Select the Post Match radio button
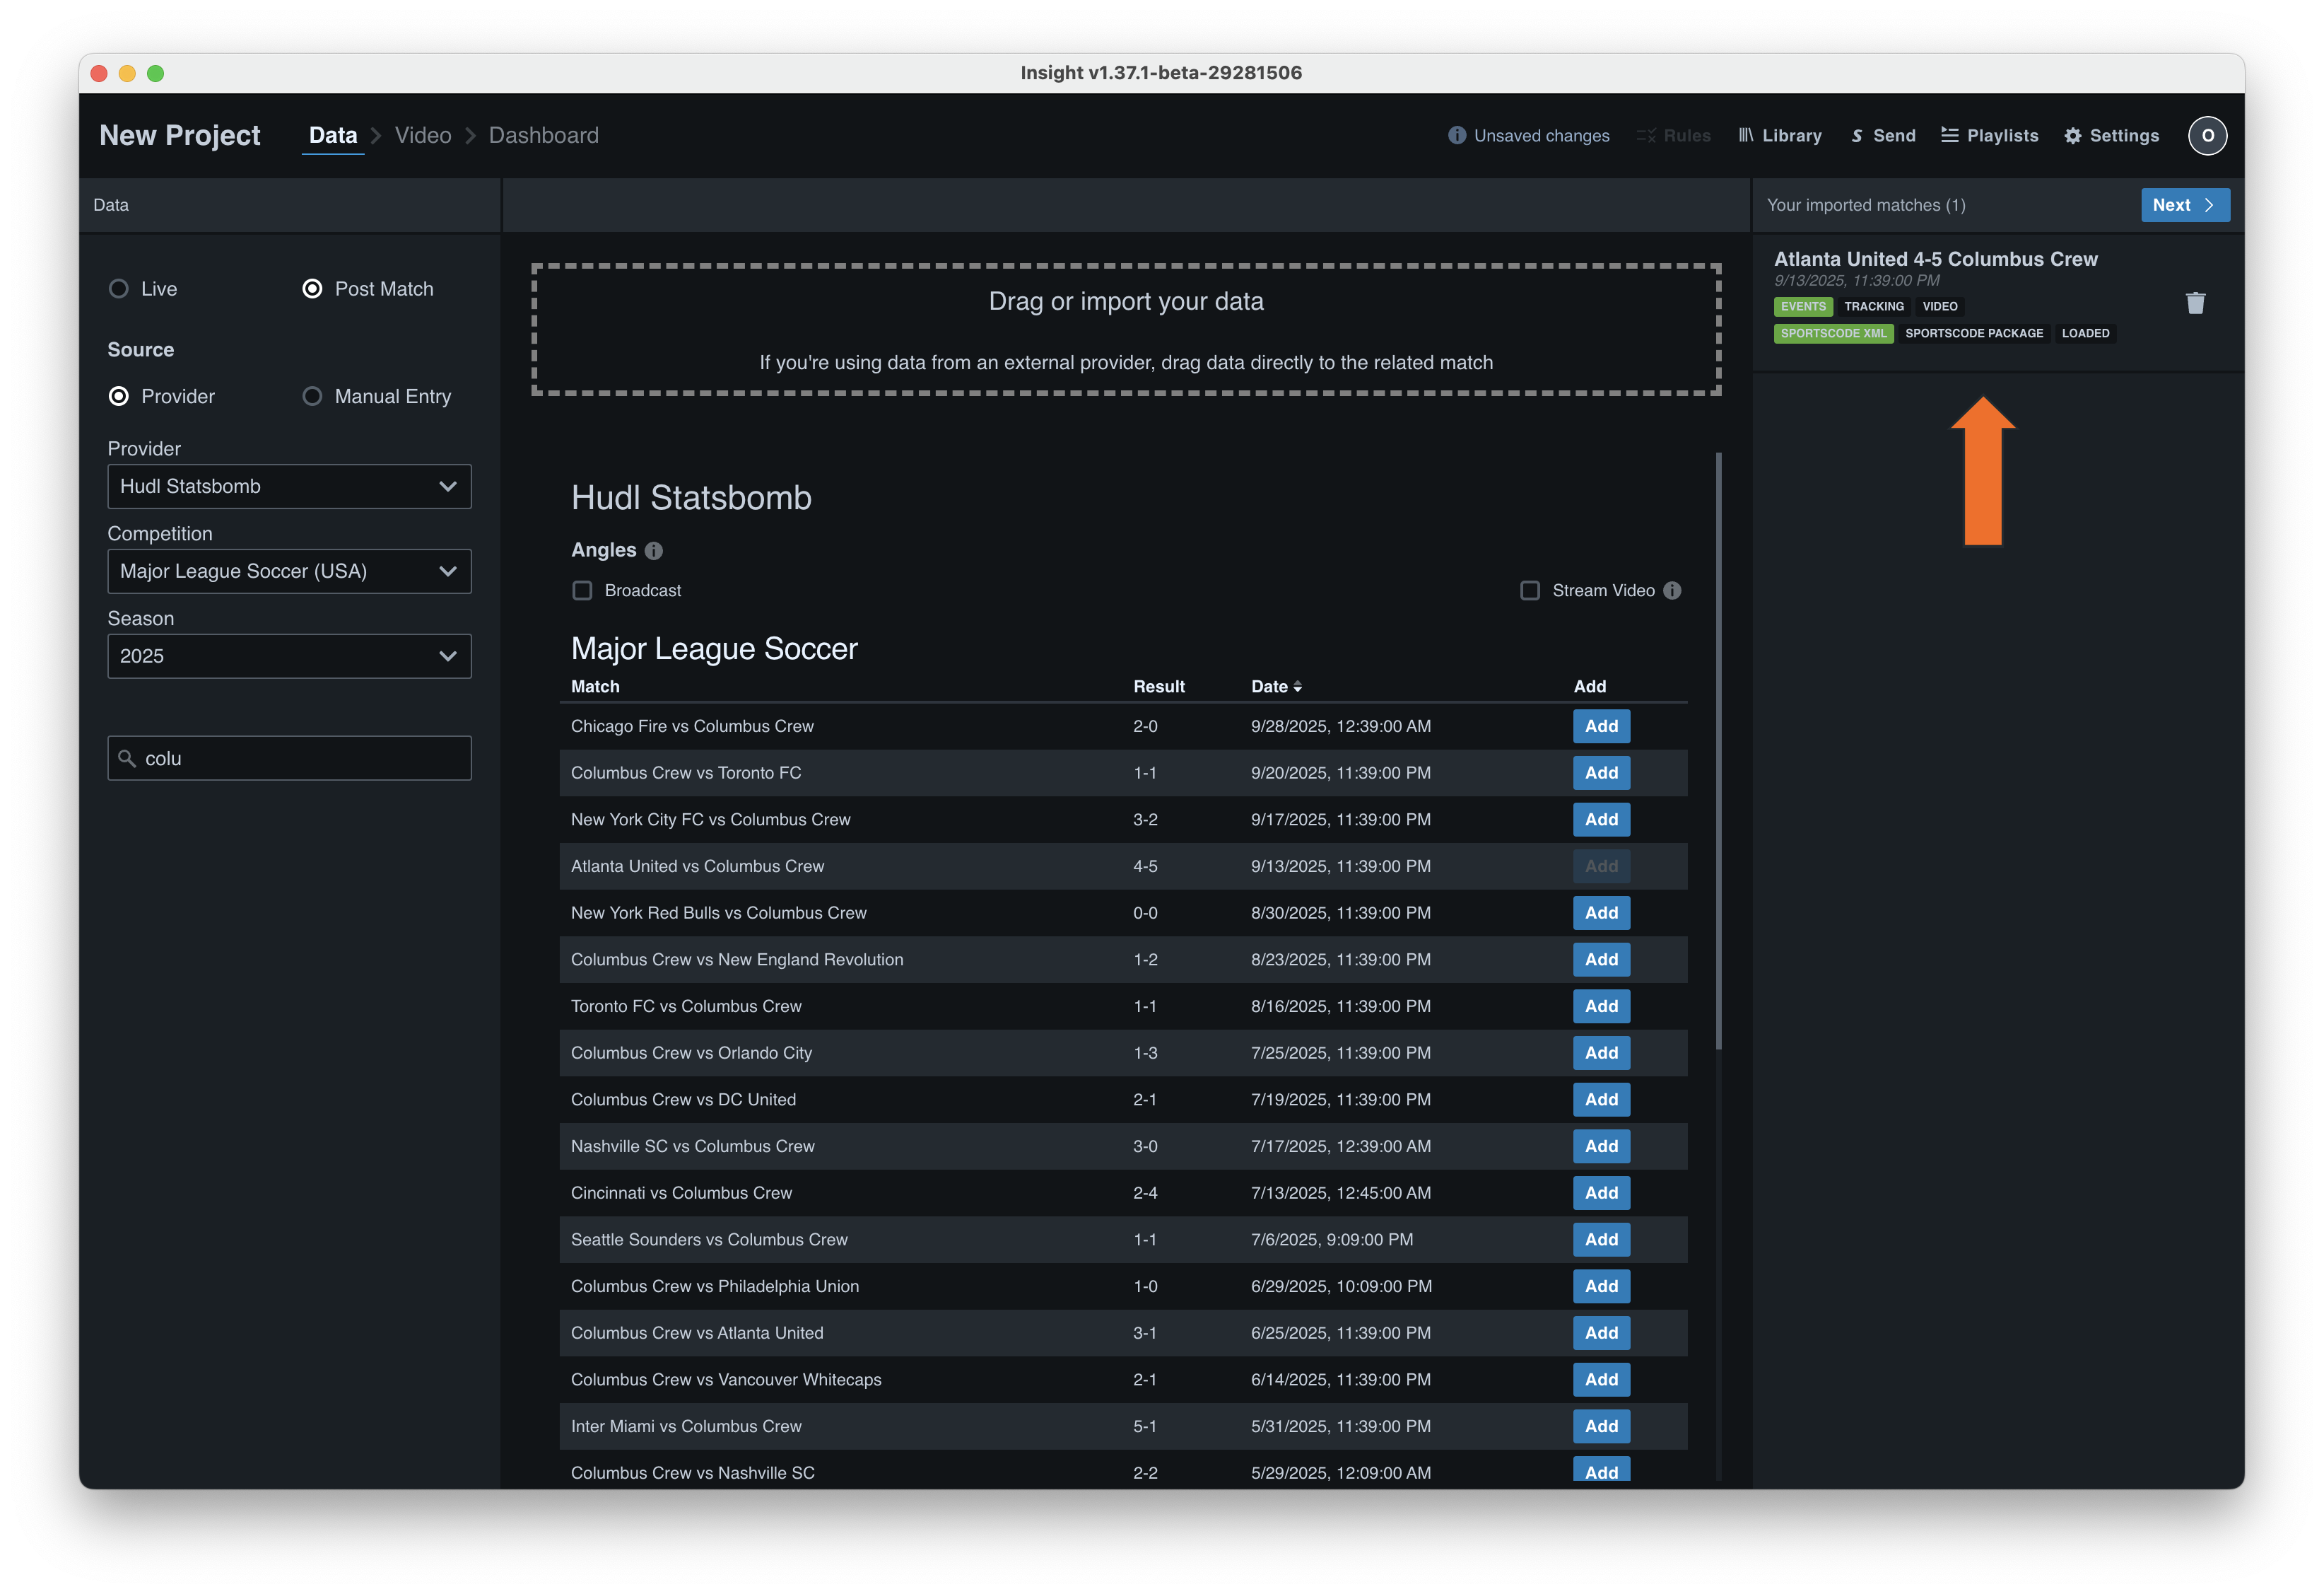 coord(312,289)
